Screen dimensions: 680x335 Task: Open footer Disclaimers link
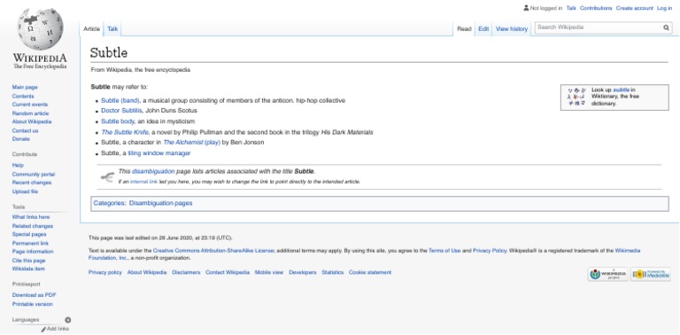pos(186,272)
